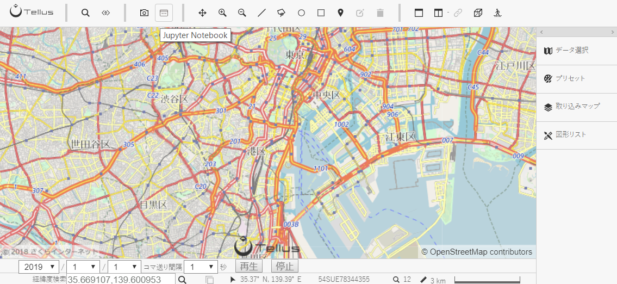The height and width of the screenshot is (284, 617).
Task: Click the 中央区 label on the map
Action: click(326, 95)
